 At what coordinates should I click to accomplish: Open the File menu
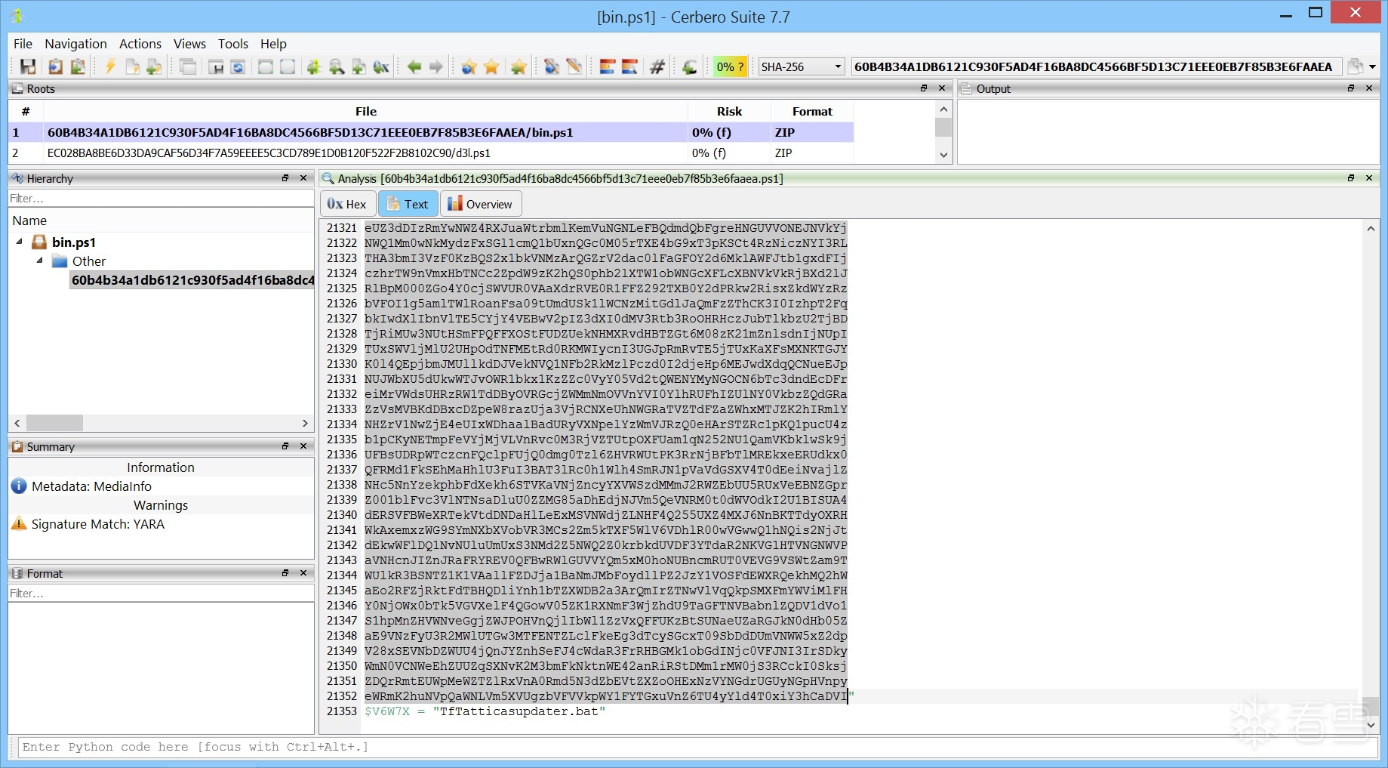[23, 44]
